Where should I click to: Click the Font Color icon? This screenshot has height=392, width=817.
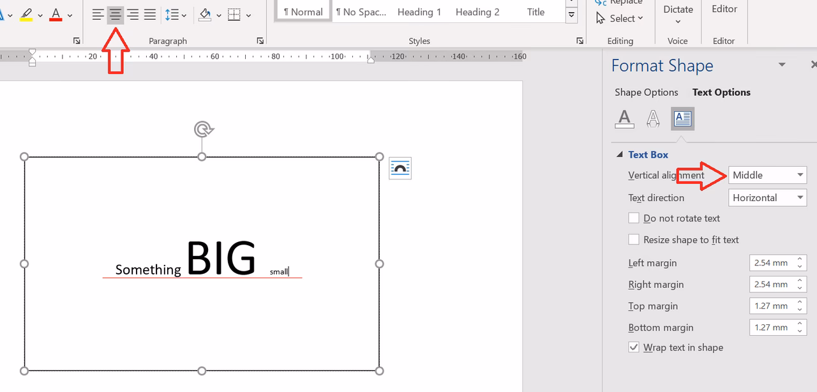(x=55, y=14)
